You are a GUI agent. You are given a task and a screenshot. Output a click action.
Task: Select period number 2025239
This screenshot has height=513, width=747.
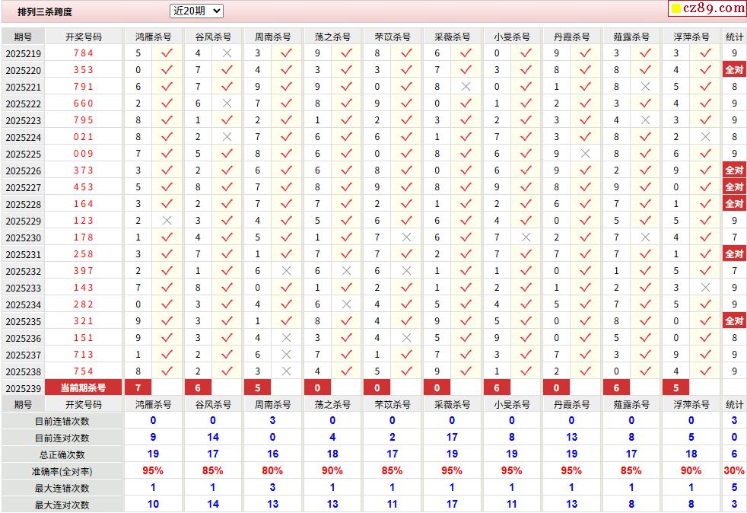(x=24, y=388)
